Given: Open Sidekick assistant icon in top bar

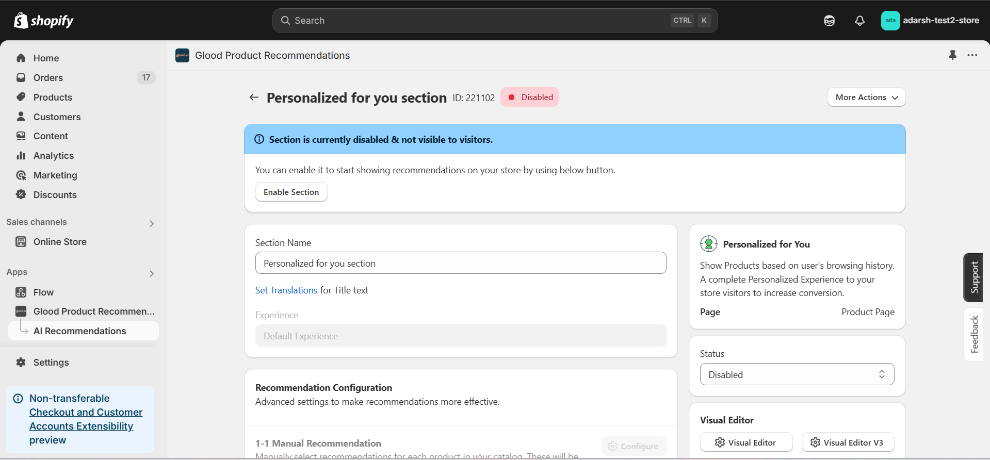Looking at the screenshot, I should pos(830,21).
